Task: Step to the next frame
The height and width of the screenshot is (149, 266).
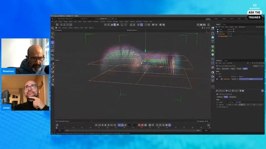Action: point(109,125)
